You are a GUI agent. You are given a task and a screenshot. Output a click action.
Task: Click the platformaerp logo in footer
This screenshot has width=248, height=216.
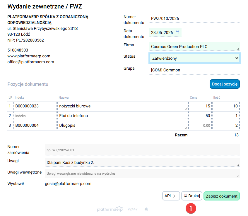pos(110,209)
